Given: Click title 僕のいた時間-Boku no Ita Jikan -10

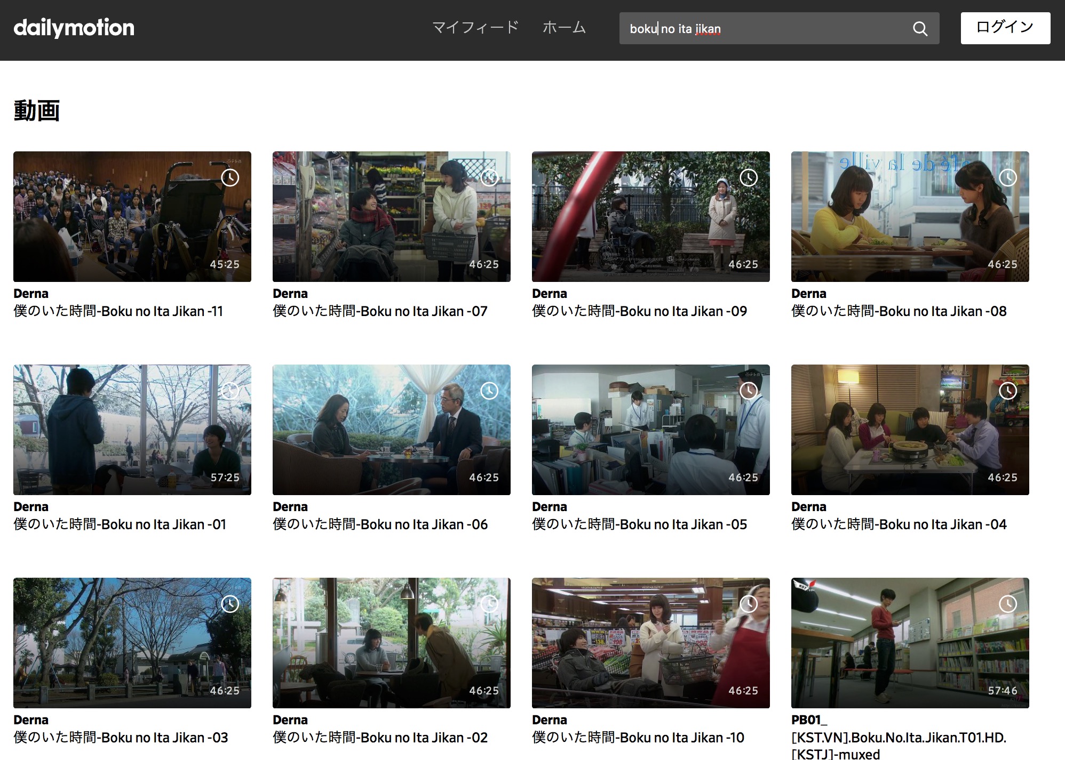Looking at the screenshot, I should (638, 738).
